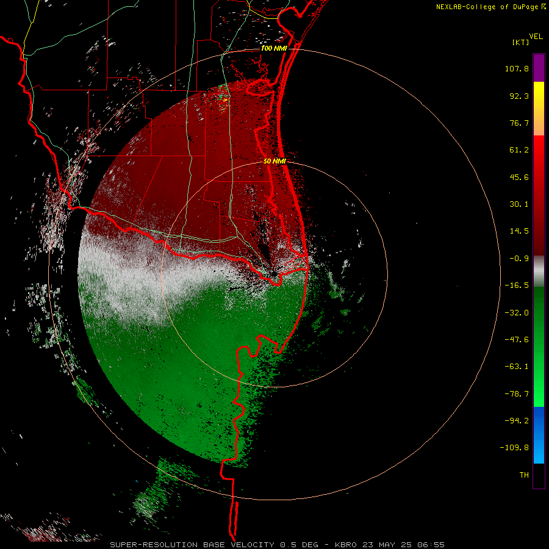The width and height of the screenshot is (549, 549).
Task: Select the -47.6 legend value
Action: [517, 340]
